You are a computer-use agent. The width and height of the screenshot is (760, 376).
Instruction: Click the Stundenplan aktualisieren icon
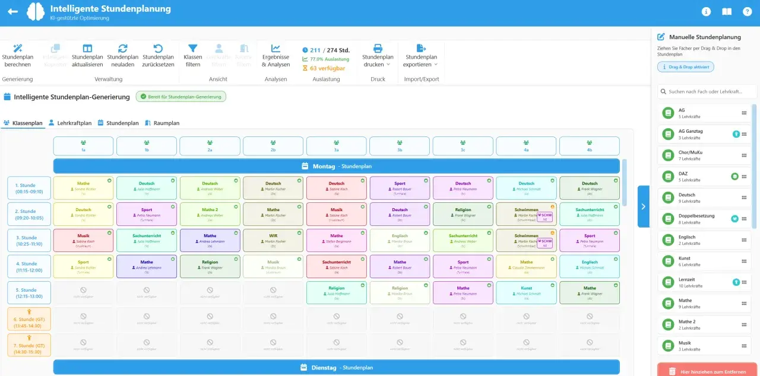coord(87,48)
